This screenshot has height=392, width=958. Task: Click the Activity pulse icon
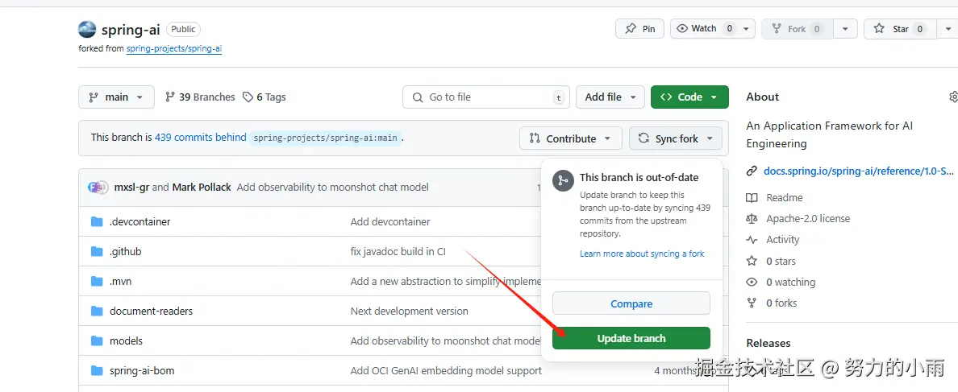click(752, 240)
